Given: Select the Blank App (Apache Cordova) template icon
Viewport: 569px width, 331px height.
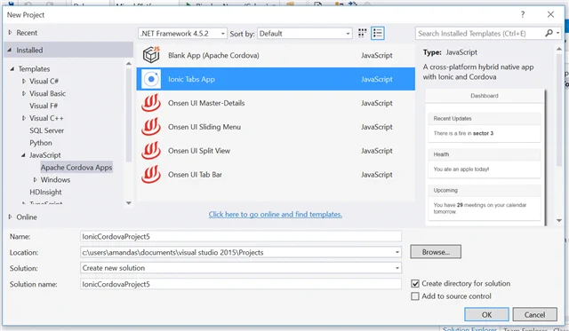Looking at the screenshot, I should (151, 55).
